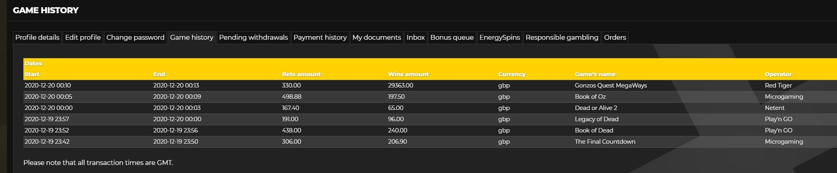The width and height of the screenshot is (837, 173).
Task: Click the 330.00 bets amount
Action: pos(291,85)
